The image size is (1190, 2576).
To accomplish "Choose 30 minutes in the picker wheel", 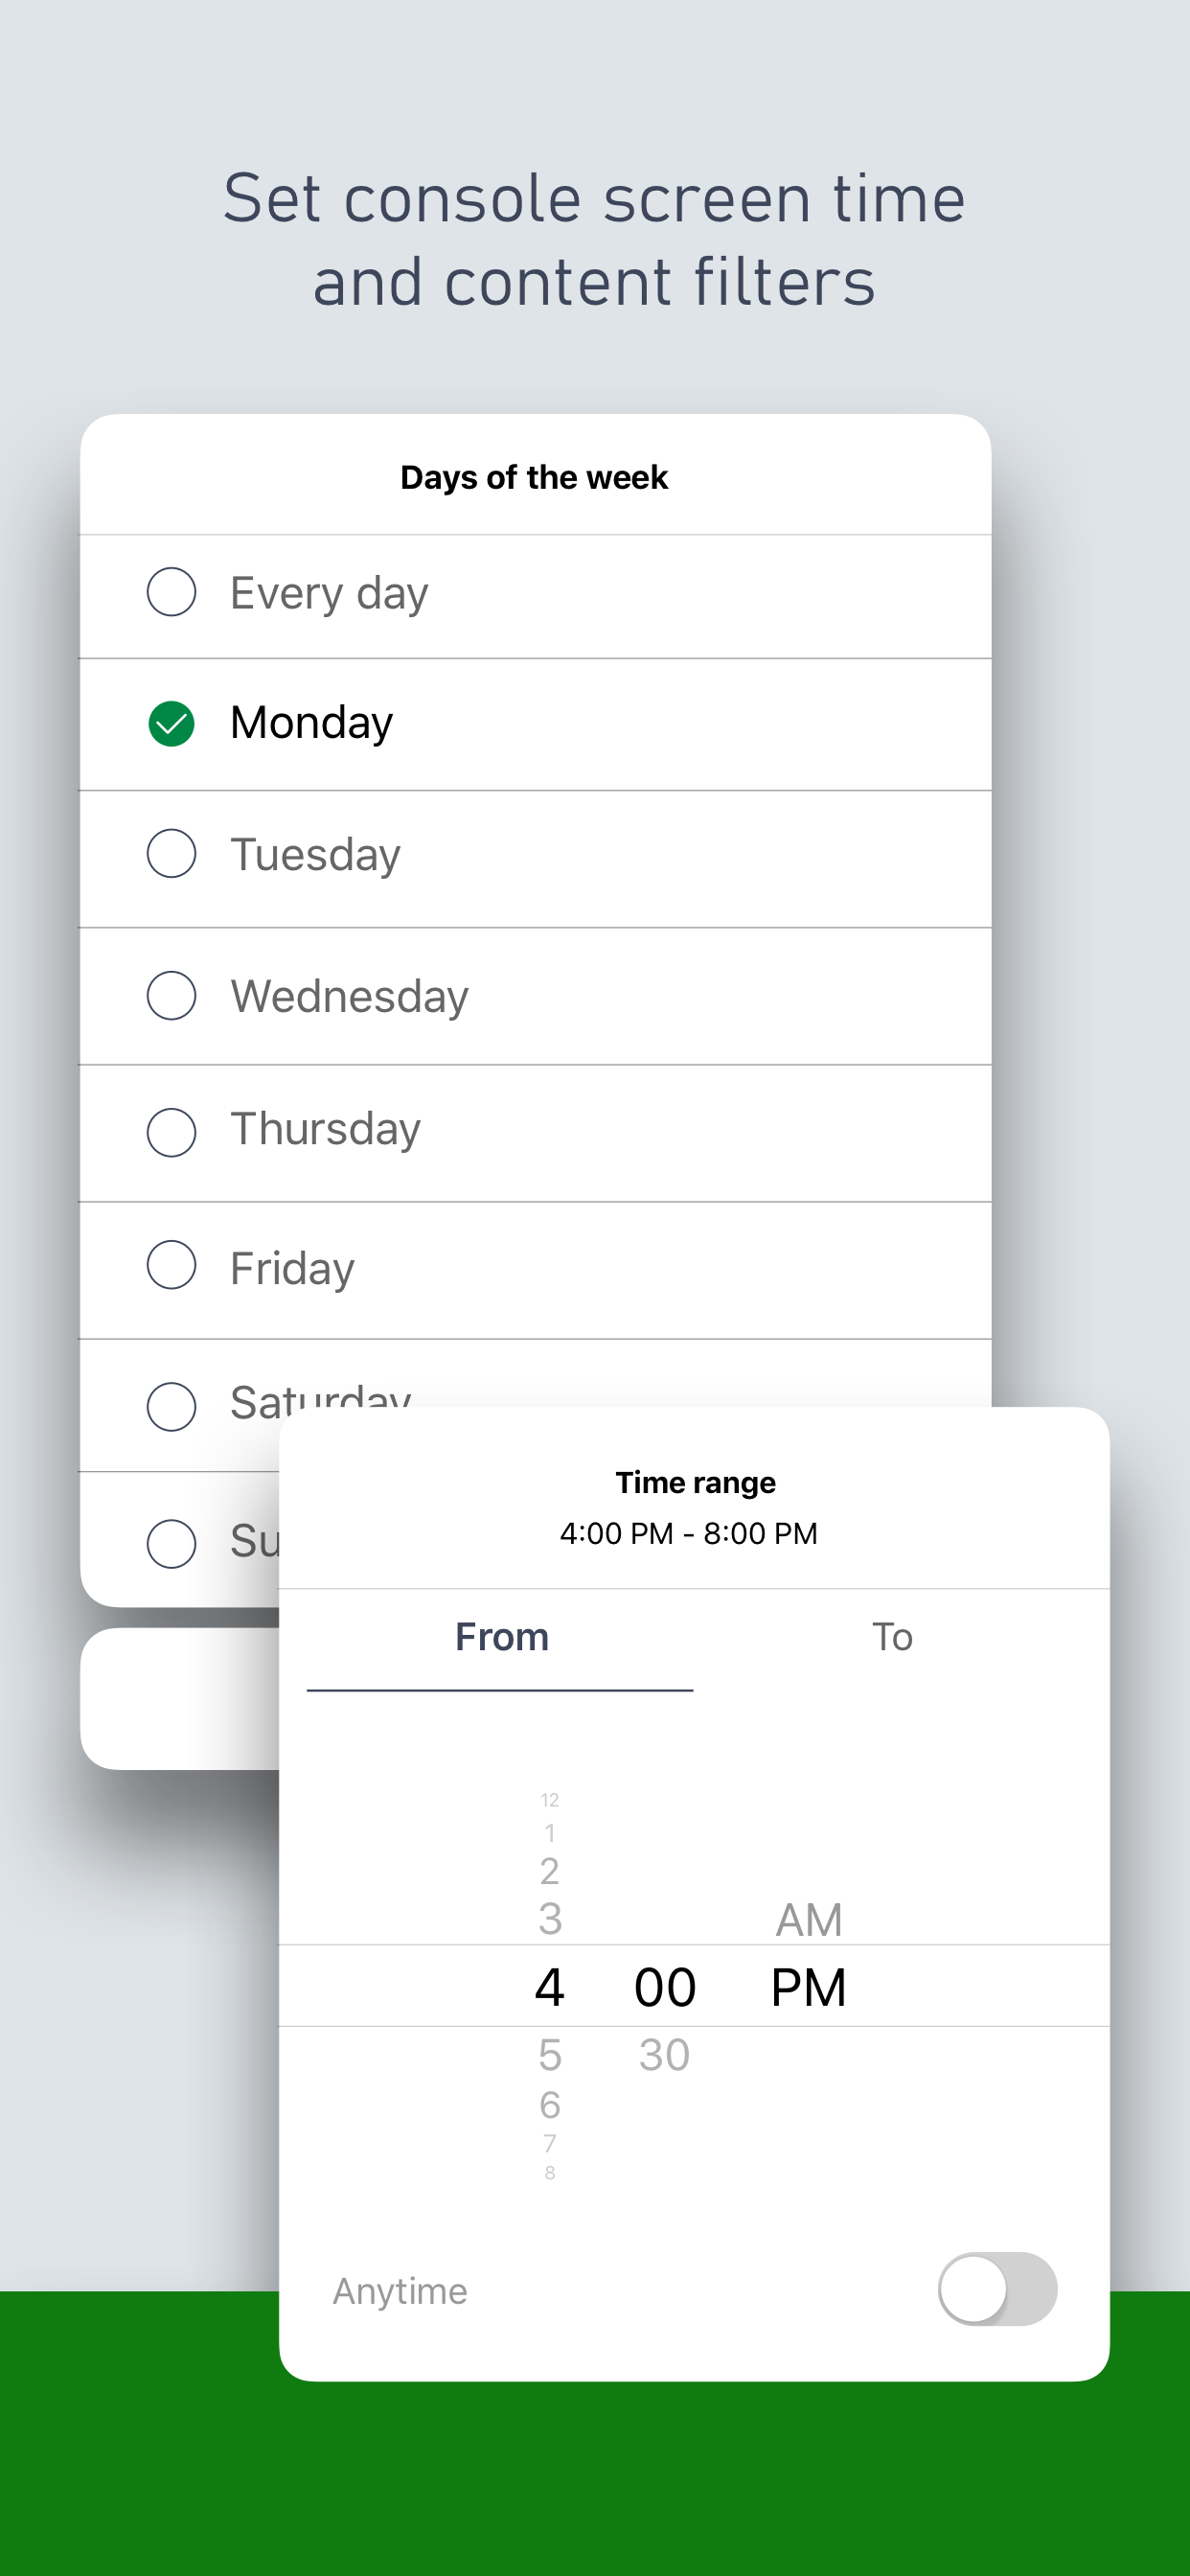I will (664, 2055).
